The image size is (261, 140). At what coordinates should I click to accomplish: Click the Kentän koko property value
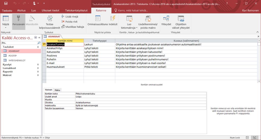pyautogui.click(x=141, y=94)
